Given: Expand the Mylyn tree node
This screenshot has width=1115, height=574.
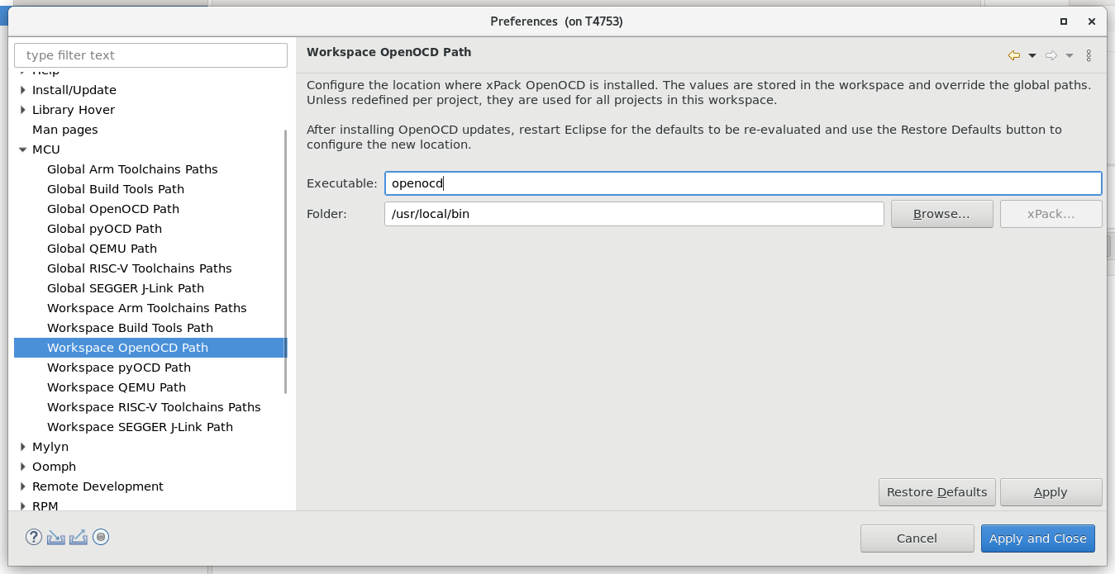Looking at the screenshot, I should pyautogui.click(x=23, y=447).
